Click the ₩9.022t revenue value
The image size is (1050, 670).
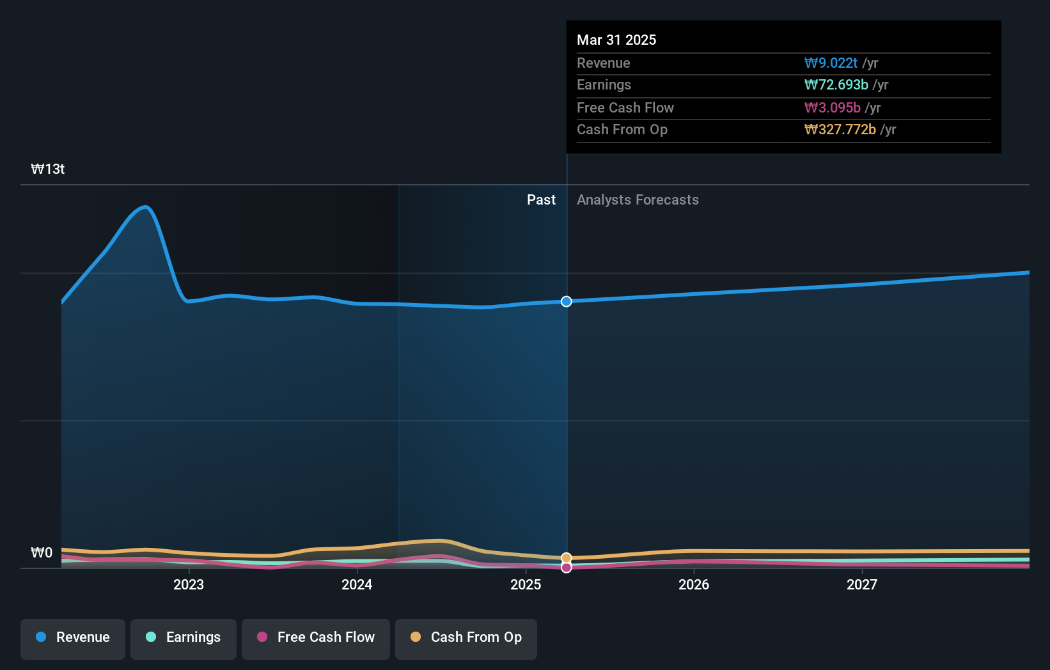click(x=831, y=63)
